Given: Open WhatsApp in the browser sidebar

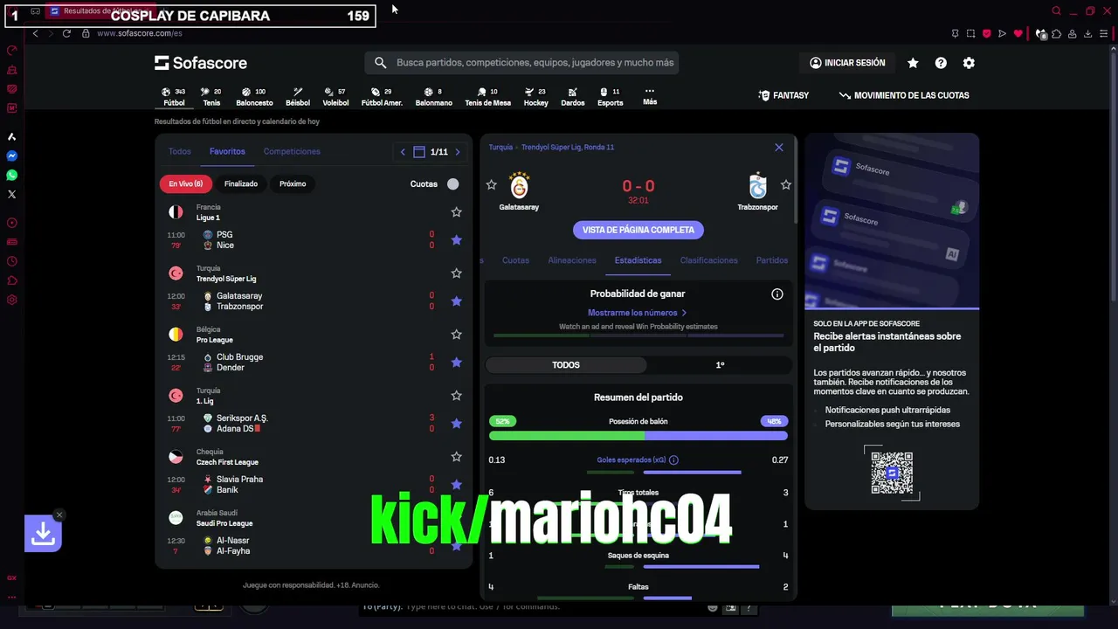Looking at the screenshot, I should pos(12,176).
